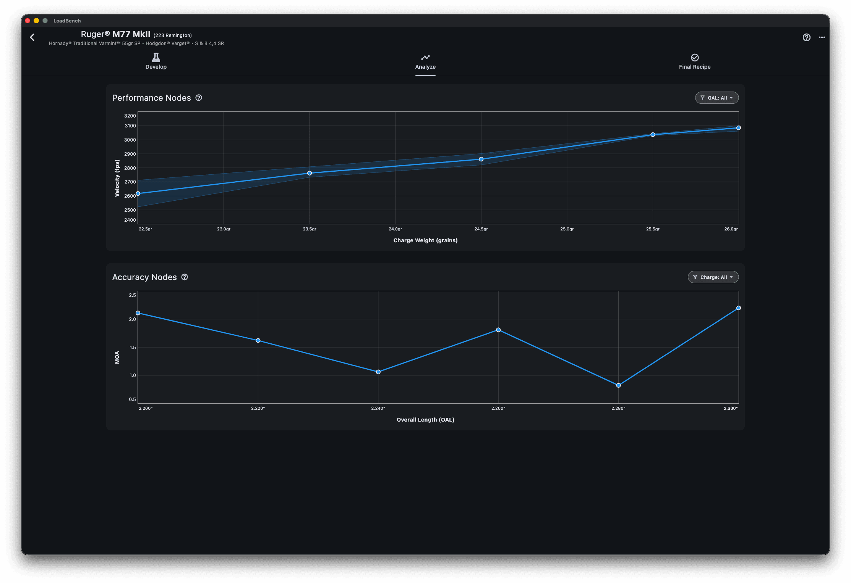Select the 23.5gr velocity data point

click(x=310, y=173)
